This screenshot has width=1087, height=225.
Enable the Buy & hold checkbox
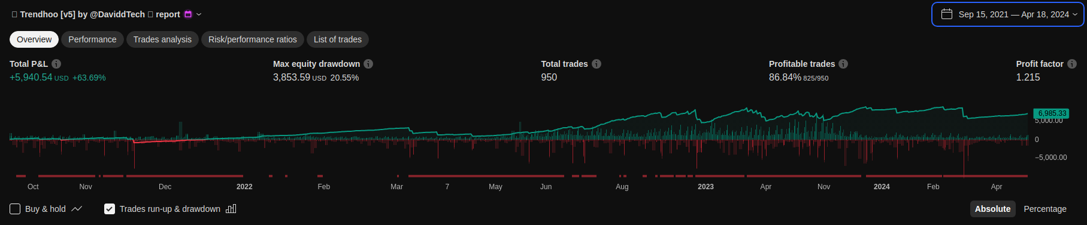pos(15,209)
